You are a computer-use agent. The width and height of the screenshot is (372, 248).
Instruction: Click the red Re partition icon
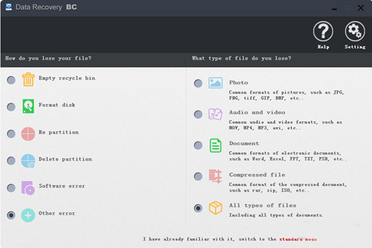coord(28,134)
